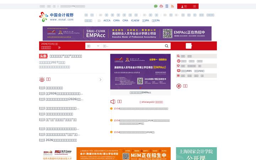
Task: Open the /BBS forum link
Action: point(186,71)
